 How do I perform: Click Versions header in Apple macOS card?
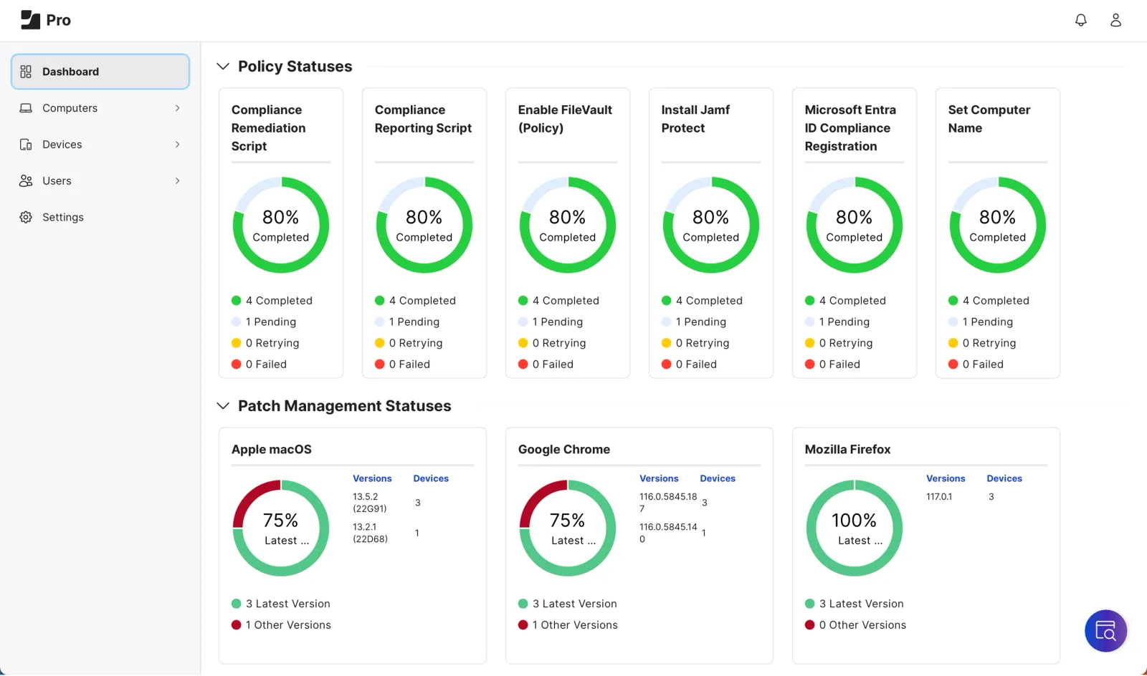[372, 478]
